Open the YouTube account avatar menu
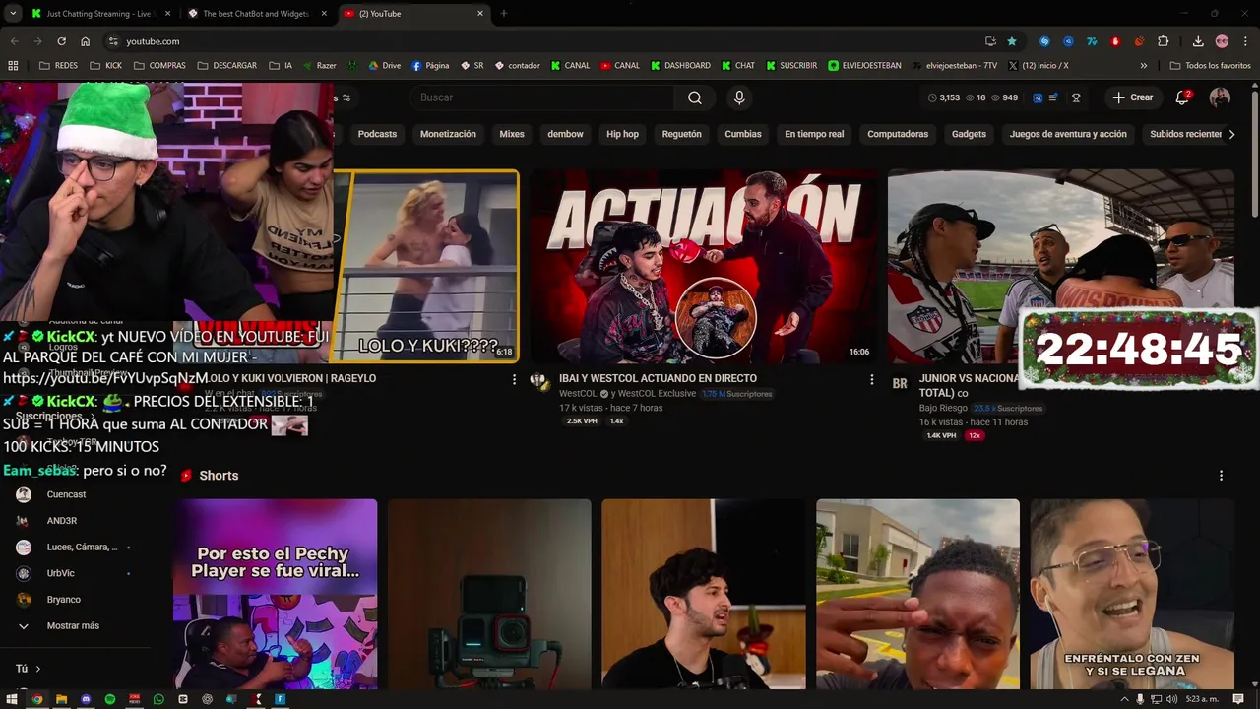This screenshot has width=1260, height=709. point(1220,97)
